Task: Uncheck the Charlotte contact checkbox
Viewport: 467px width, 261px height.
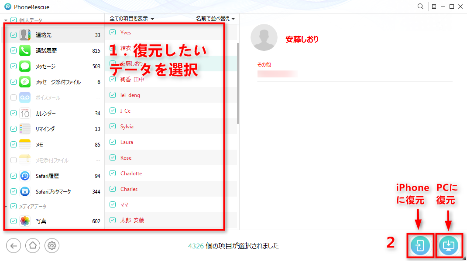Action: point(113,173)
